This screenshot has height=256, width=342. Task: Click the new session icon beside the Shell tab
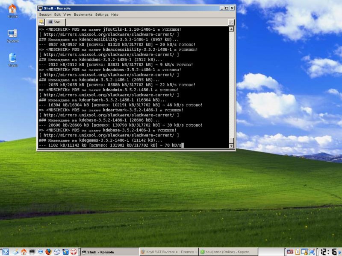coord(41,22)
